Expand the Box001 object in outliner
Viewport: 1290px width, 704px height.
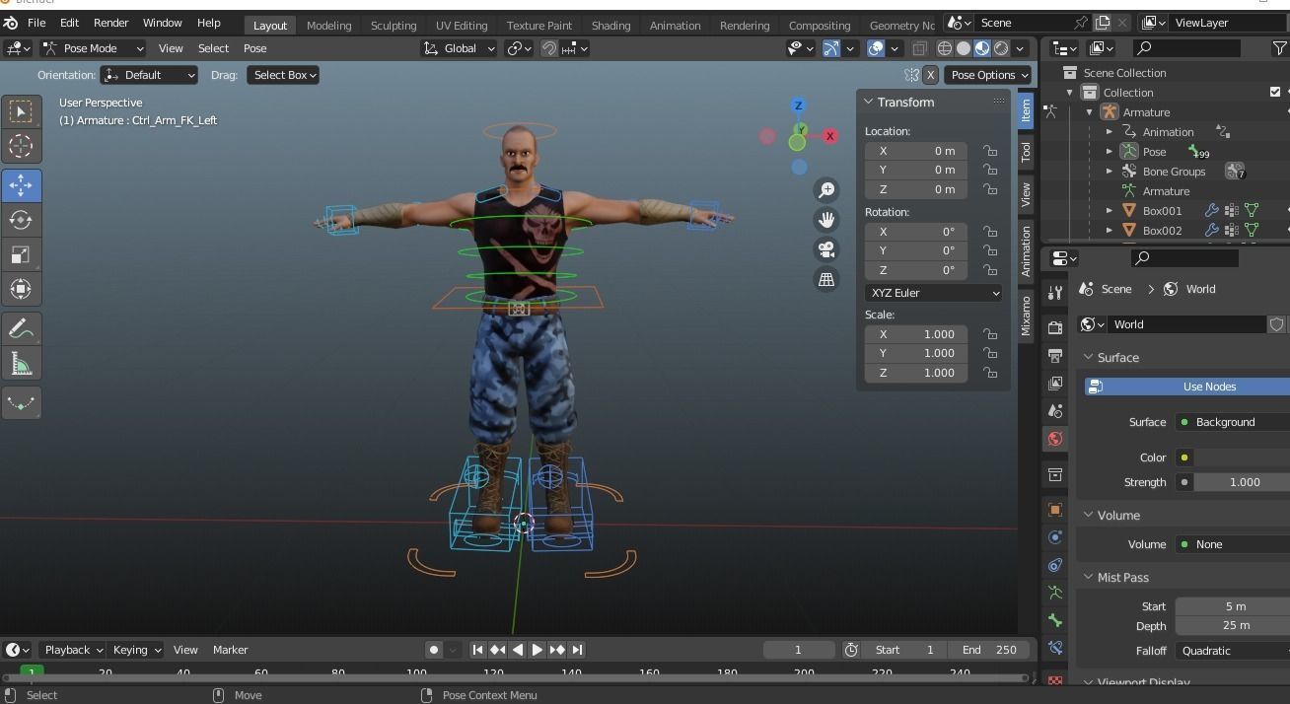click(1110, 211)
